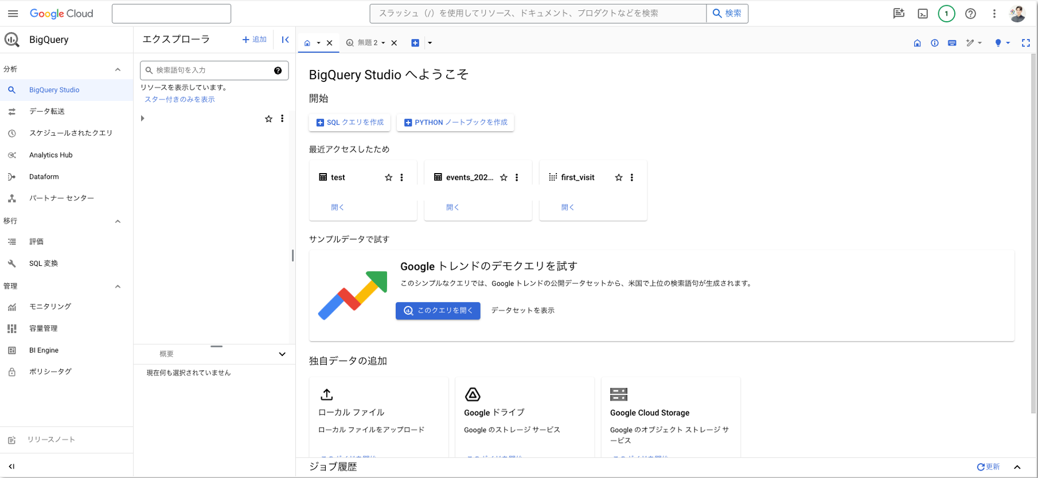Click the notifications badge showing 1
The height and width of the screenshot is (478, 1038).
point(946,14)
